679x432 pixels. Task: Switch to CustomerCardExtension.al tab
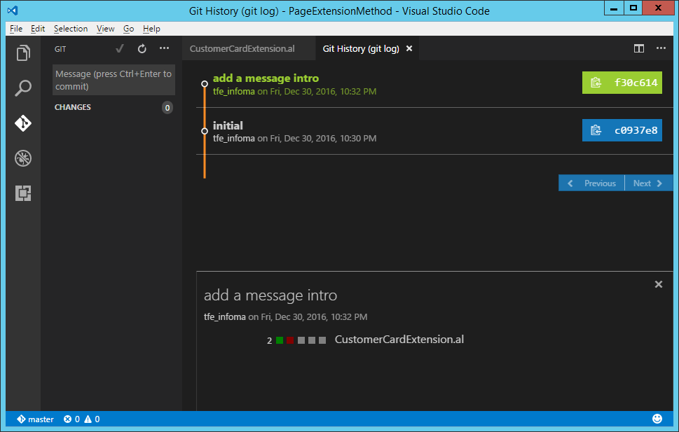[x=242, y=48]
